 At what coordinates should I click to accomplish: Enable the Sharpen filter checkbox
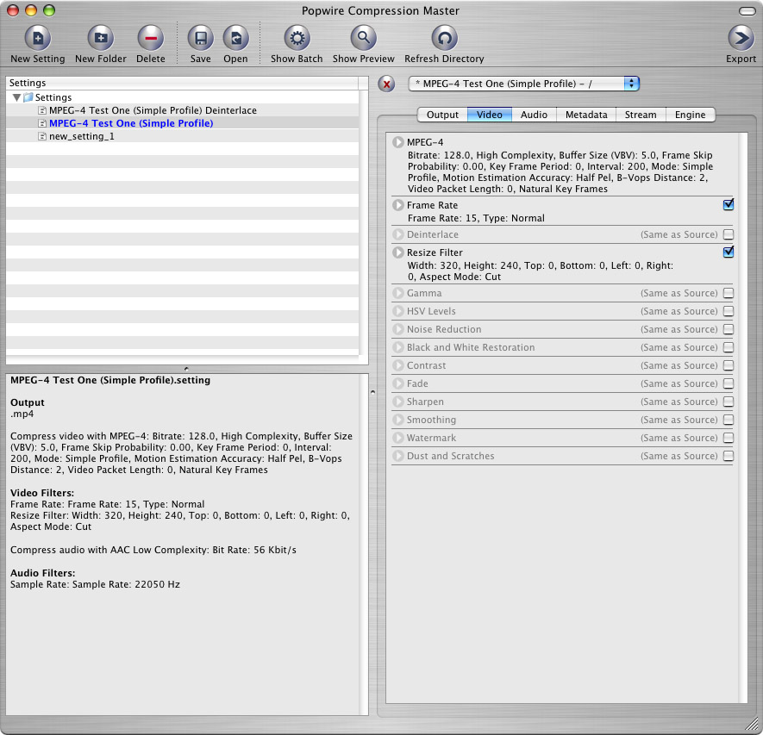(729, 402)
